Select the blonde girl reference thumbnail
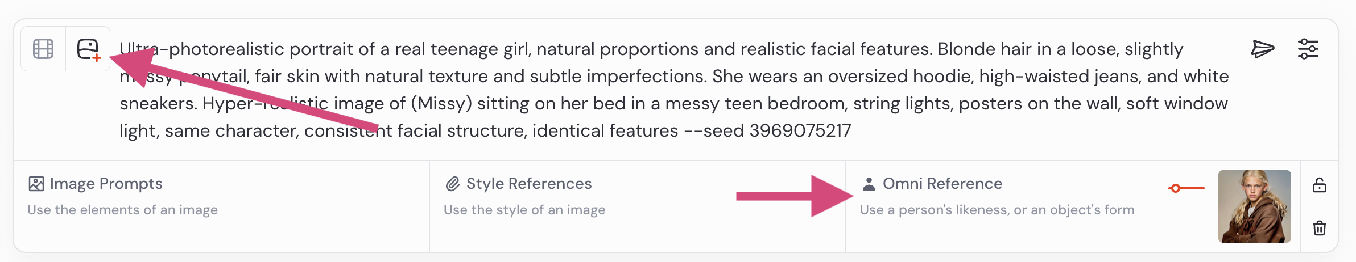1356x262 pixels. (1254, 206)
